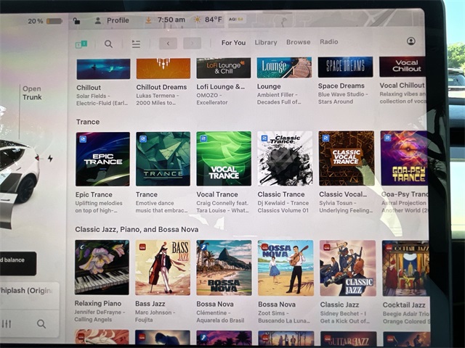Open the Vocal Chillout station thumbnail
This screenshot has height=348, width=465.
403,67
